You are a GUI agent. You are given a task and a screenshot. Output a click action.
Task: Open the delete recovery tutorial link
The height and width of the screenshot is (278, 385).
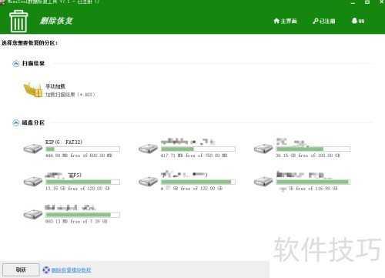(x=71, y=270)
